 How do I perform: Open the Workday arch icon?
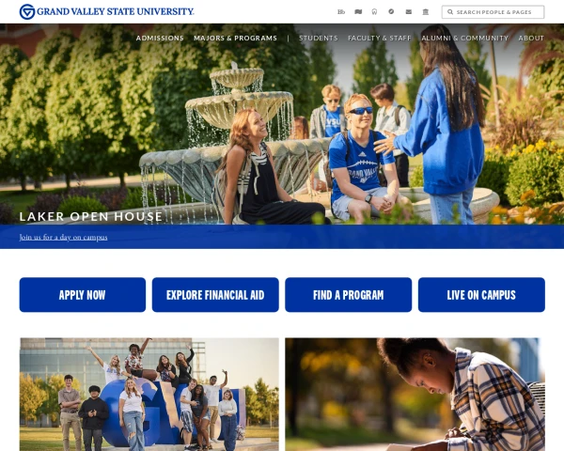pyautogui.click(x=374, y=12)
